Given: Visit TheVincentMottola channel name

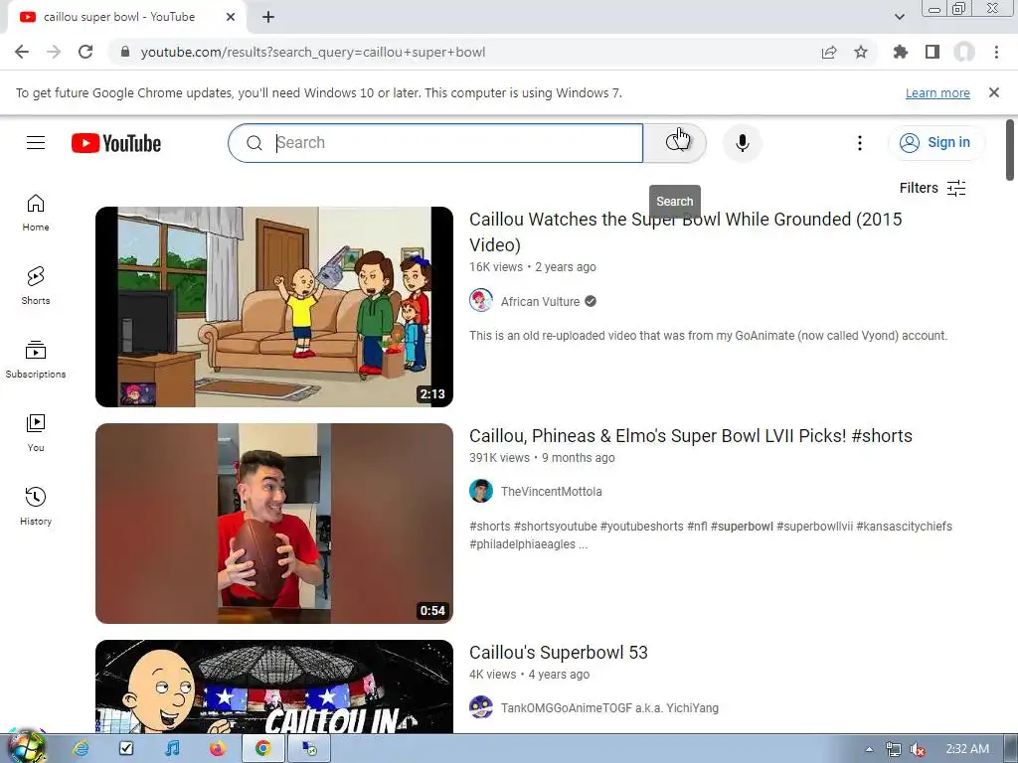Looking at the screenshot, I should [x=551, y=492].
